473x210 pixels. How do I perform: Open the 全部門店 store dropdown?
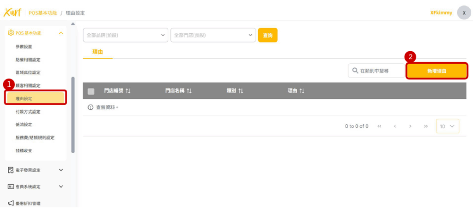tap(213, 35)
